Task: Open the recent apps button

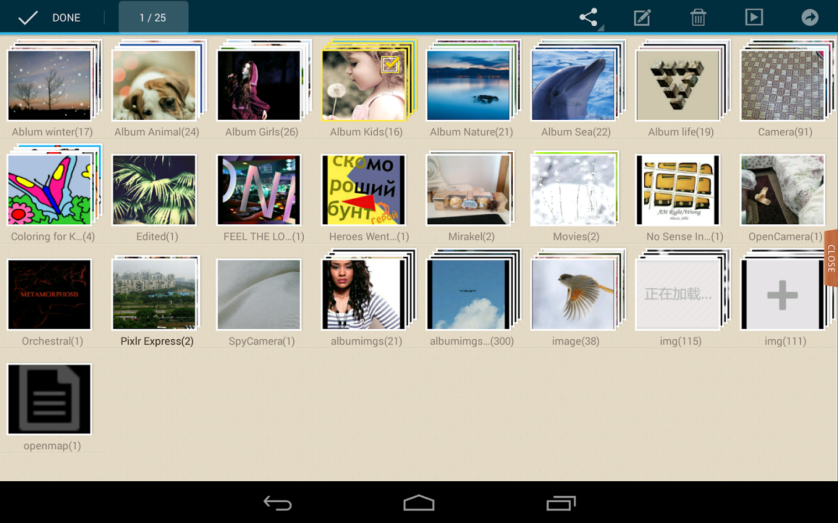Action: tap(560, 503)
